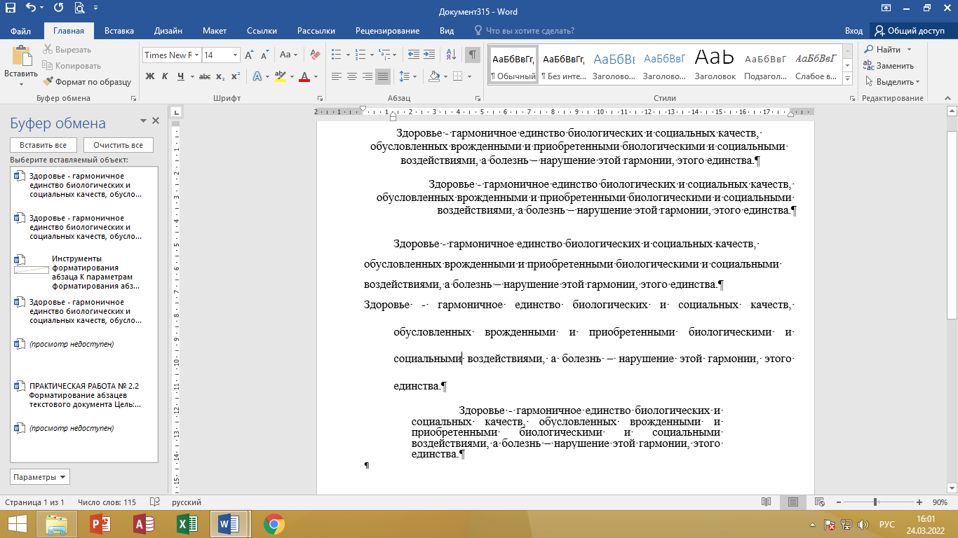Screen dimensions: 958x538
Task: Click the Italic (К) formatting icon
Action: (165, 76)
